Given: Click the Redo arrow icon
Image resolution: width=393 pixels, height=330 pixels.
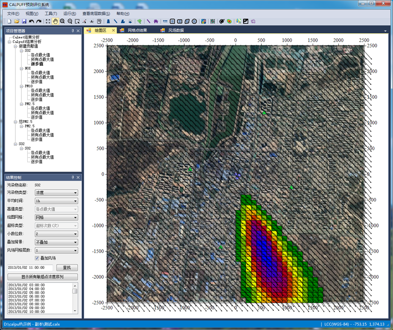Looking at the screenshot, I should pos(39,21).
